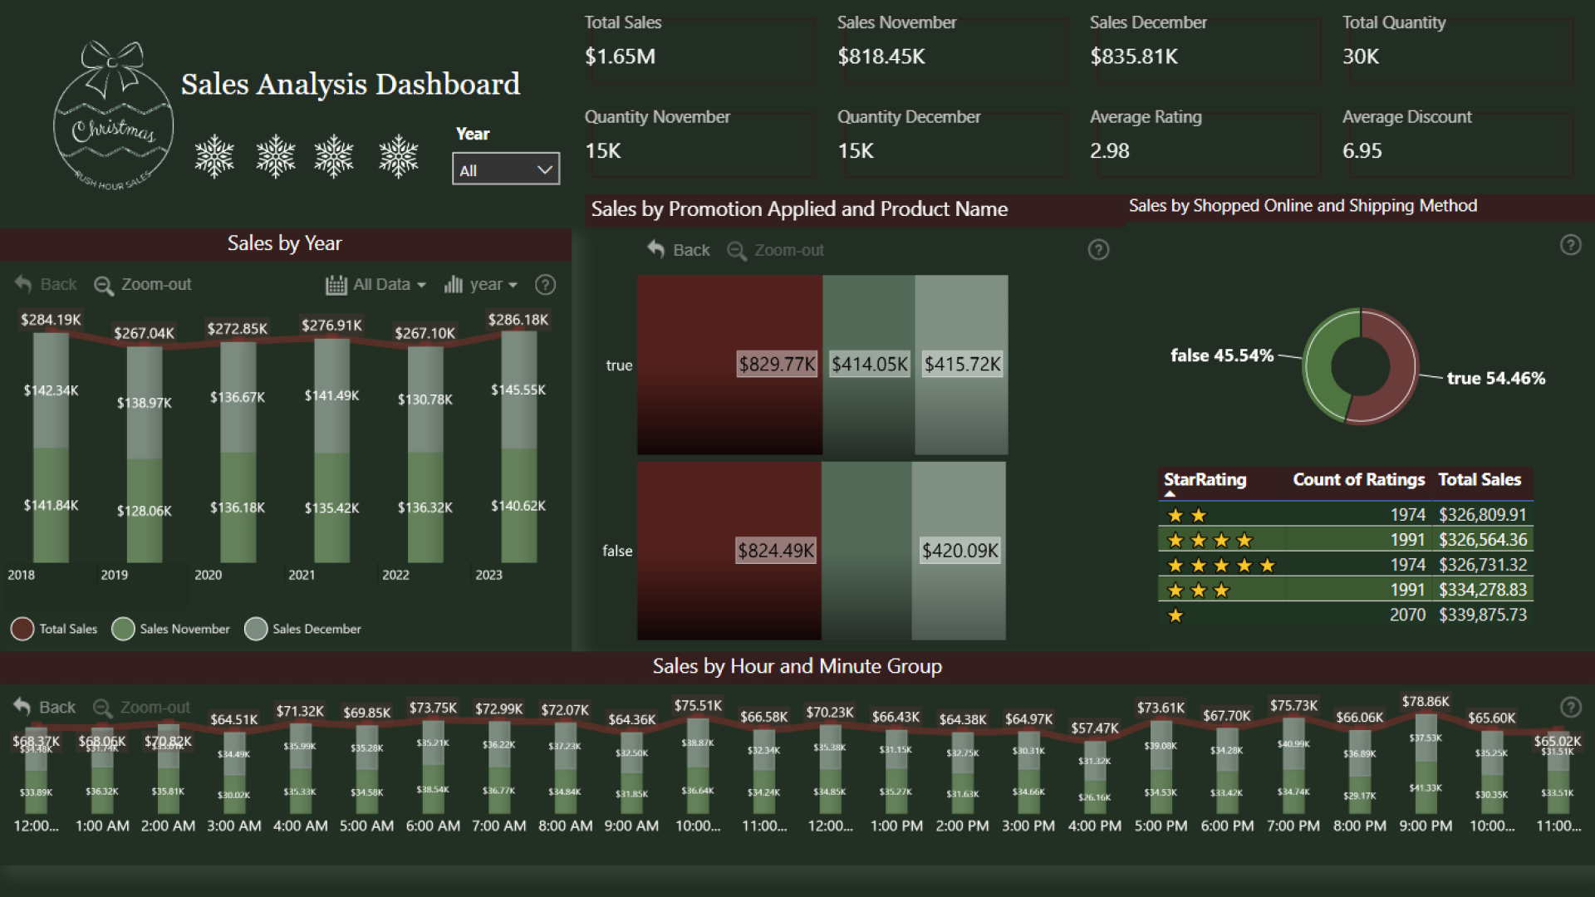Click Zoom-out in Sales by Hour chart
1595x897 pixels.
click(x=141, y=707)
